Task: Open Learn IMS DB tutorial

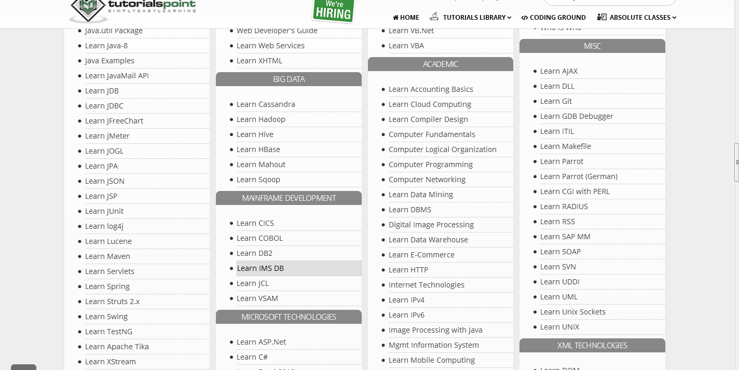Action: coord(261,268)
